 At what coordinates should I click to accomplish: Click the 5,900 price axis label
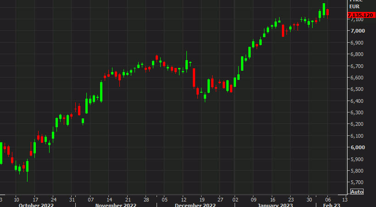click(x=357, y=159)
